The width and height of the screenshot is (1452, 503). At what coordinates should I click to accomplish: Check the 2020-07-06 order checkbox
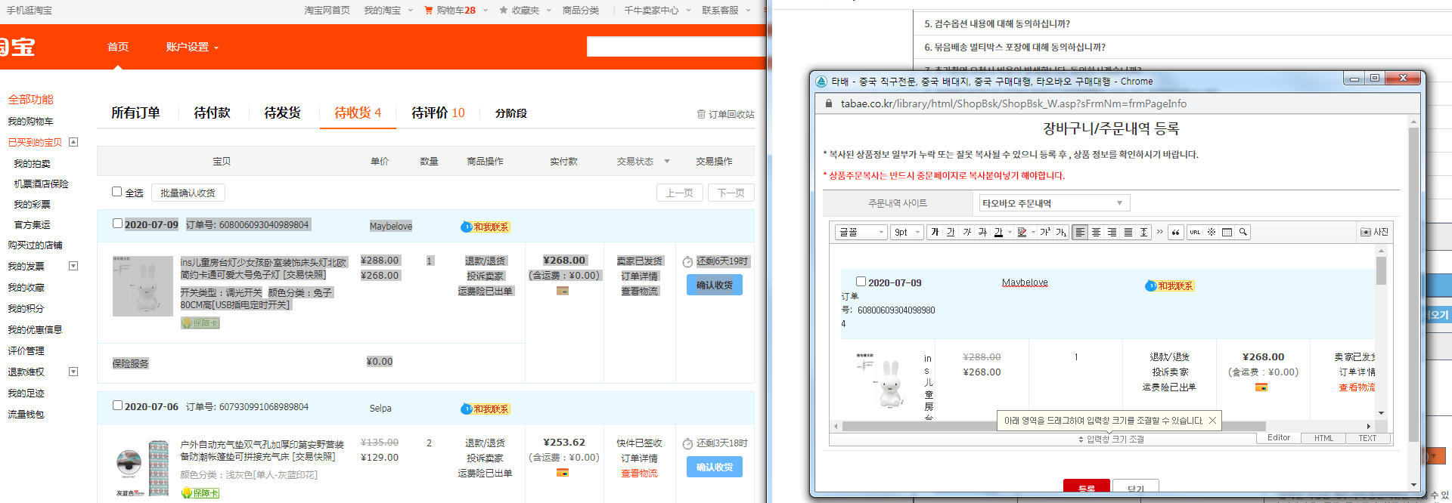[117, 406]
